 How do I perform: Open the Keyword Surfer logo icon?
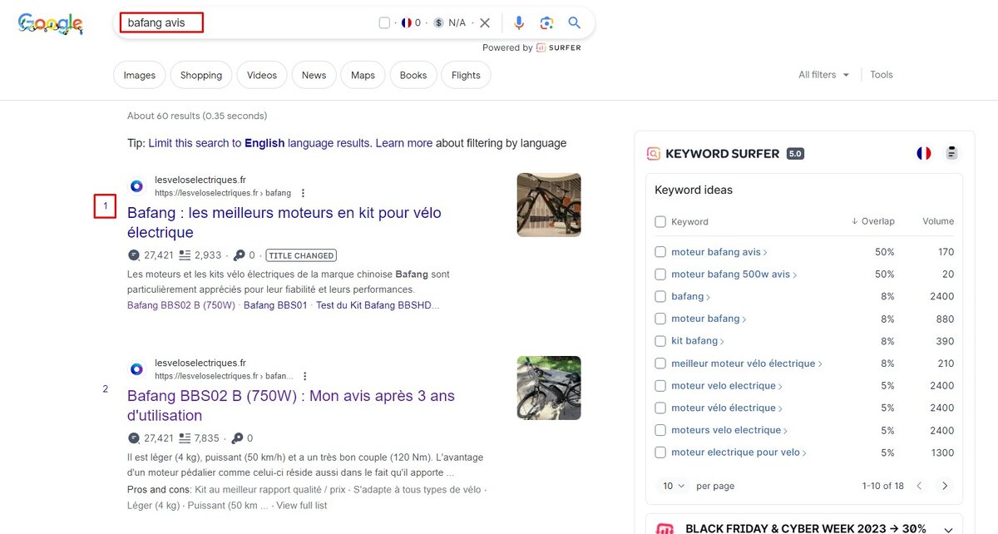654,154
